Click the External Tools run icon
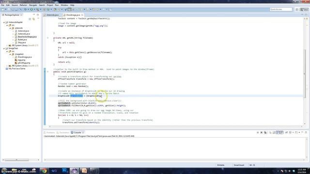Image resolution: width=310 pixels, height=174 pixels. 37,10
